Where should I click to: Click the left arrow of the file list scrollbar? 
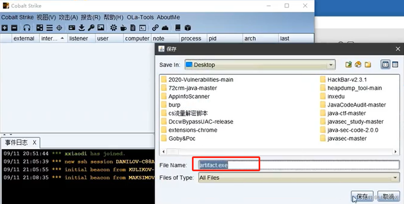[163, 152]
